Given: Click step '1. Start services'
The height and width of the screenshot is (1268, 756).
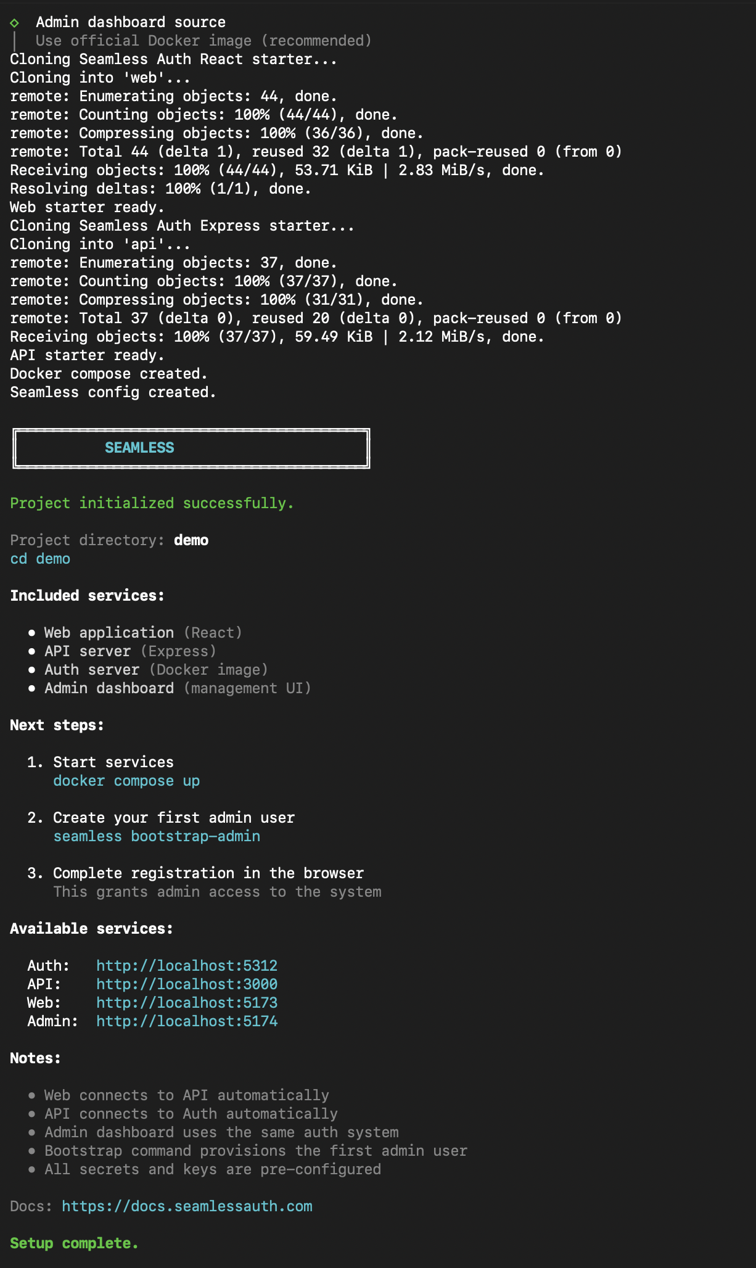Looking at the screenshot, I should coord(101,762).
